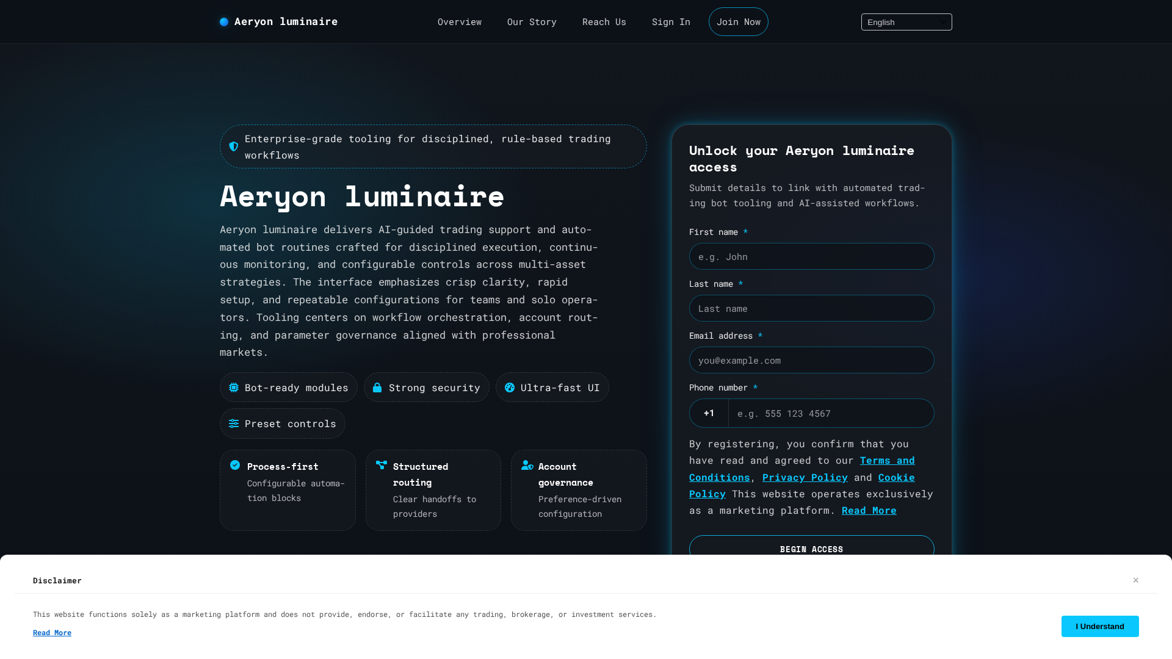1172x659 pixels.
Task: Click the Strong security chip label
Action: [435, 387]
